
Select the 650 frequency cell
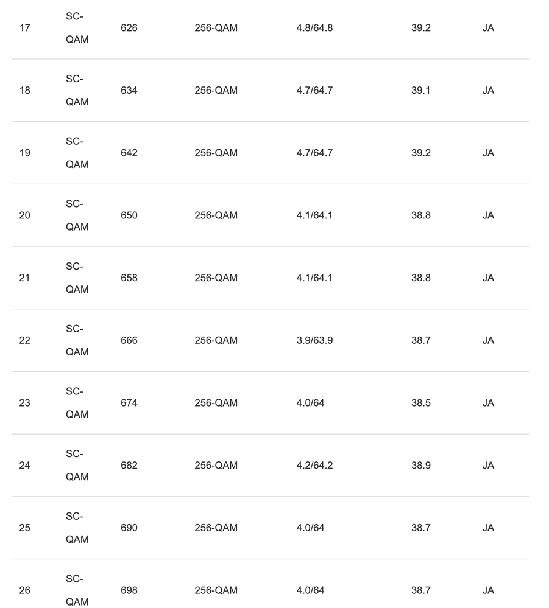click(x=129, y=215)
